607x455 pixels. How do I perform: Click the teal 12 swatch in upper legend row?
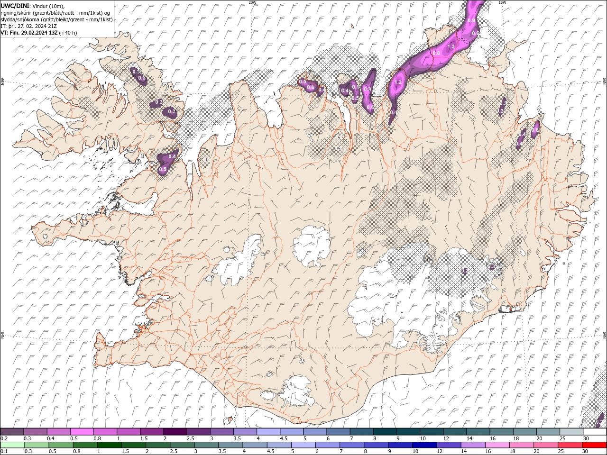tap(455, 432)
